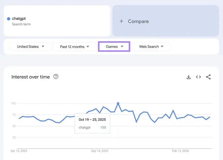Open the Web Search type dropdown

click(x=151, y=47)
